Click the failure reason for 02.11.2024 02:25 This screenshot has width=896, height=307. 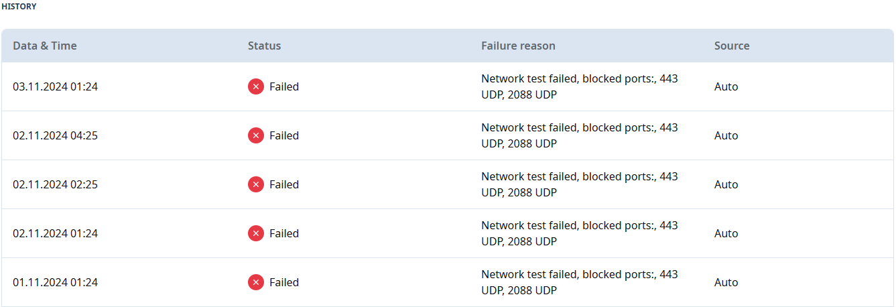(x=579, y=184)
